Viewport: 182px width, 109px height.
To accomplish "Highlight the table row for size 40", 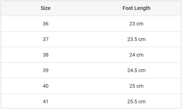I will click(91, 86).
